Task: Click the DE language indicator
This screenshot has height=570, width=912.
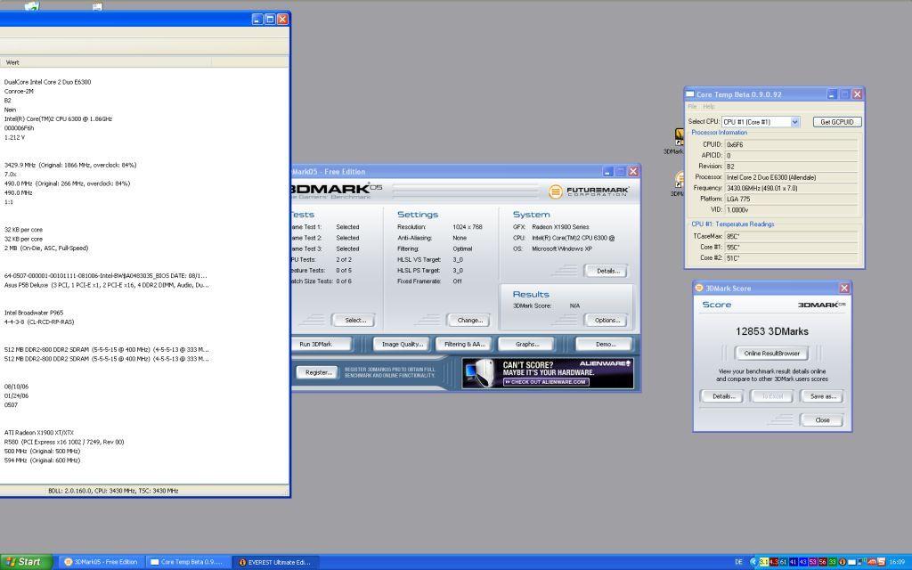Action: pyautogui.click(x=738, y=562)
